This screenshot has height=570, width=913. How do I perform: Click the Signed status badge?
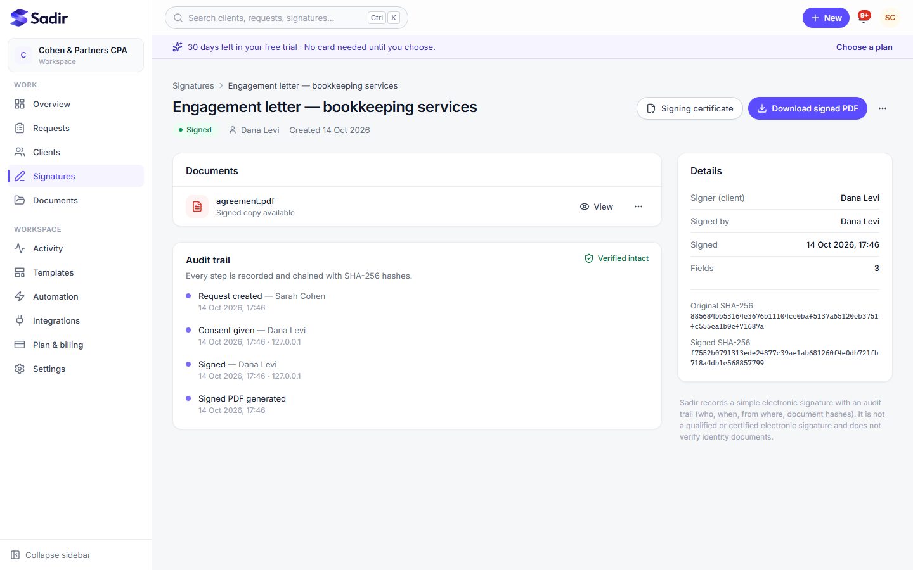pyautogui.click(x=195, y=130)
